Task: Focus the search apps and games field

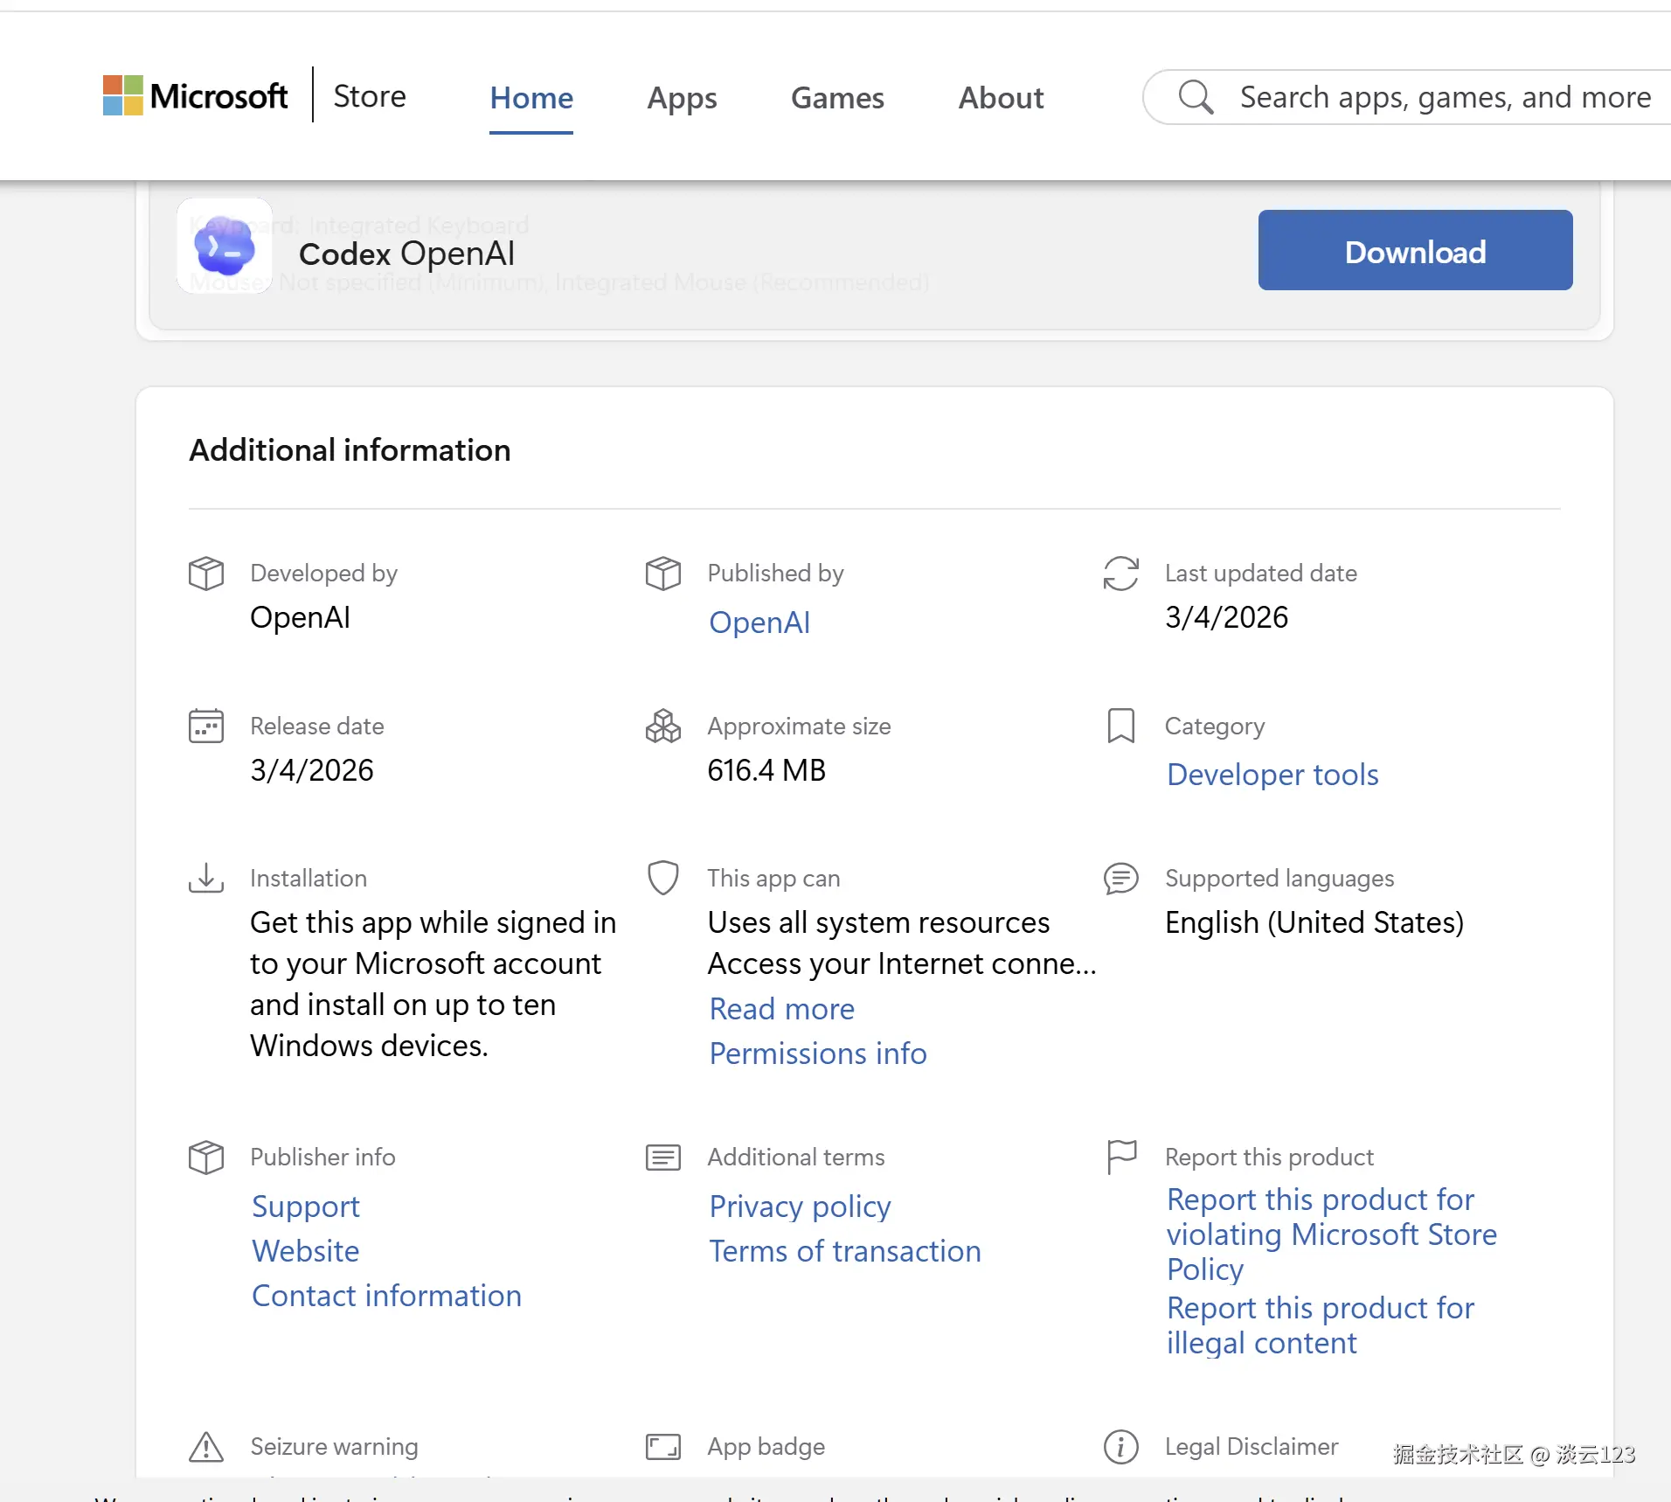Action: (x=1445, y=97)
